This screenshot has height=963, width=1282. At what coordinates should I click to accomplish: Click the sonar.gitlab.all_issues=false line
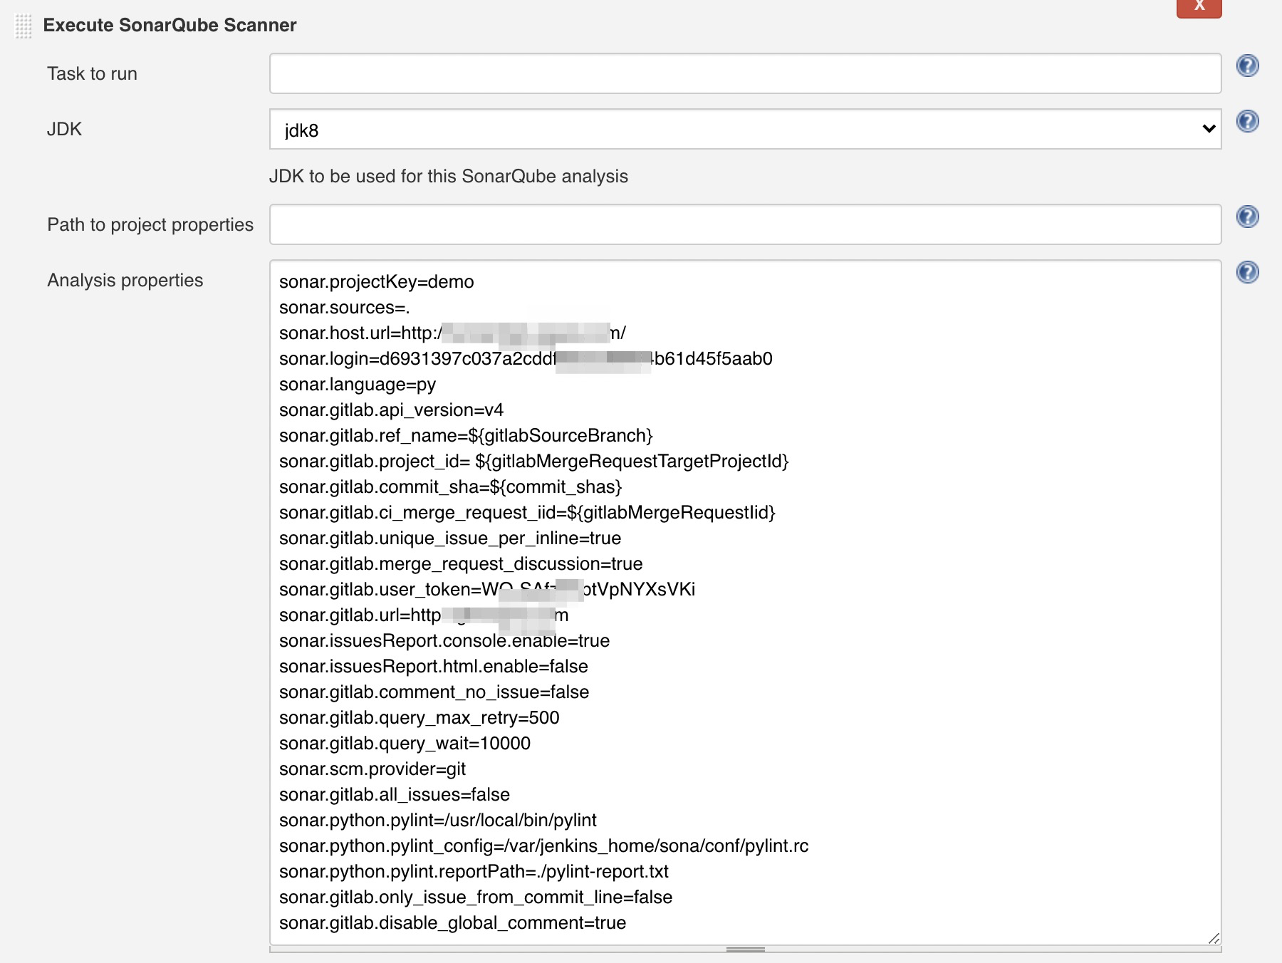(394, 795)
